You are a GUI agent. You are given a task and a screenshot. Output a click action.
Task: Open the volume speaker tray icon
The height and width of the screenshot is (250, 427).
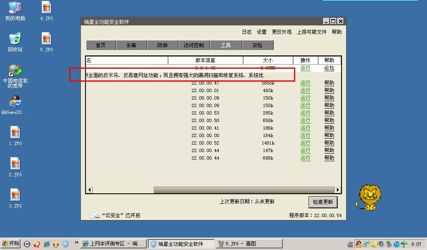coord(381,244)
